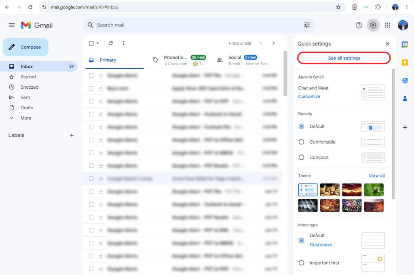414x275 pixels.
Task: Choose Important first inbox type
Action: [301, 263]
